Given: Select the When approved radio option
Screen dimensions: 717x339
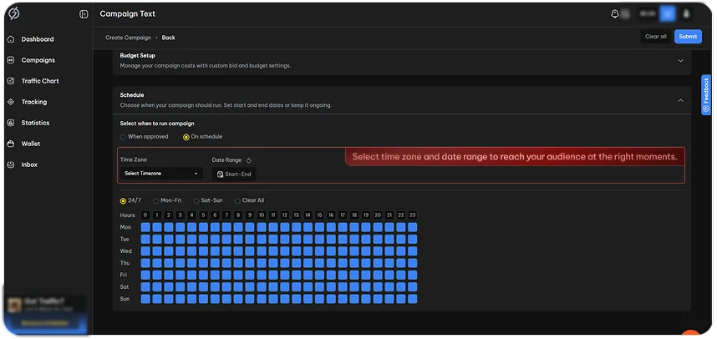Looking at the screenshot, I should [x=123, y=137].
